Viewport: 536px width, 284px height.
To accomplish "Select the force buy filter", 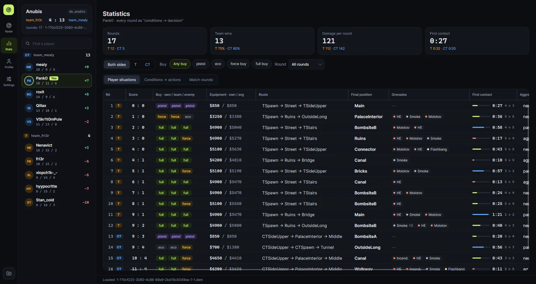I will click(238, 64).
